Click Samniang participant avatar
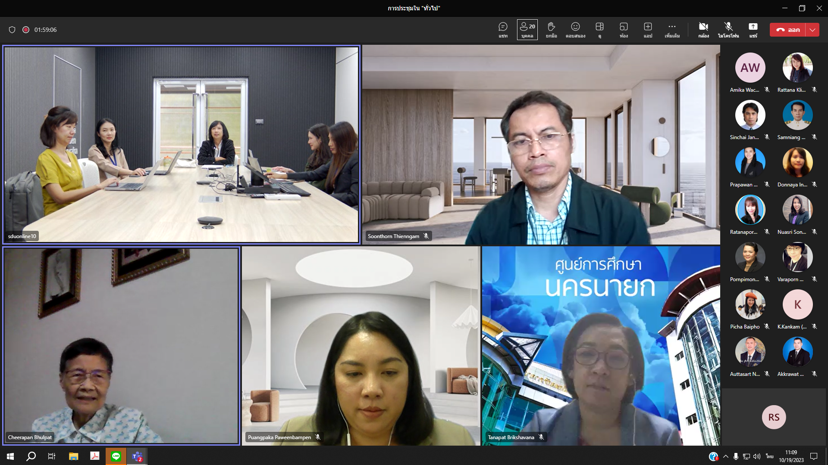 pos(797,115)
